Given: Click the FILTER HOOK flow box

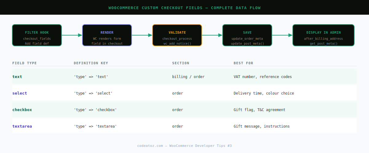Looking at the screenshot, I should coord(37,35).
